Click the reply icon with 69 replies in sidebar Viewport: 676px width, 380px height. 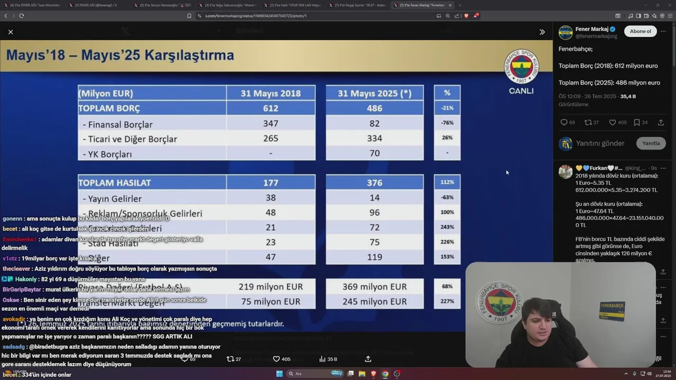564,122
